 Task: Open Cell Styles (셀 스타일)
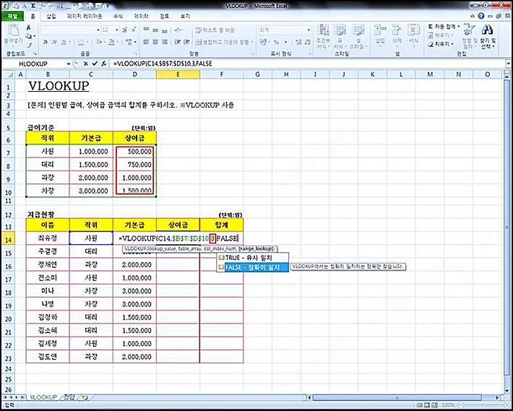[358, 37]
